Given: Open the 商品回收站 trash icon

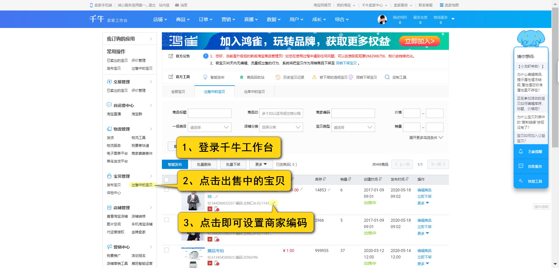Looking at the screenshot, I should [x=242, y=77].
